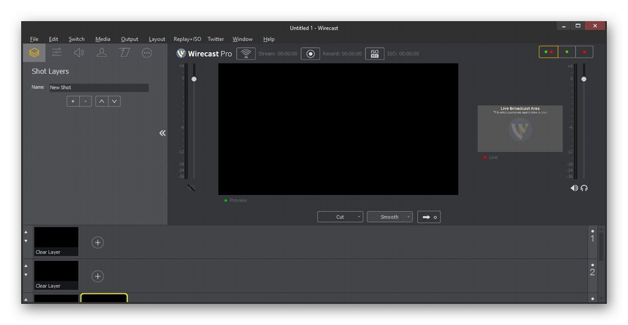The height and width of the screenshot is (325, 628).
Task: Open the Window menu
Action: [243, 39]
